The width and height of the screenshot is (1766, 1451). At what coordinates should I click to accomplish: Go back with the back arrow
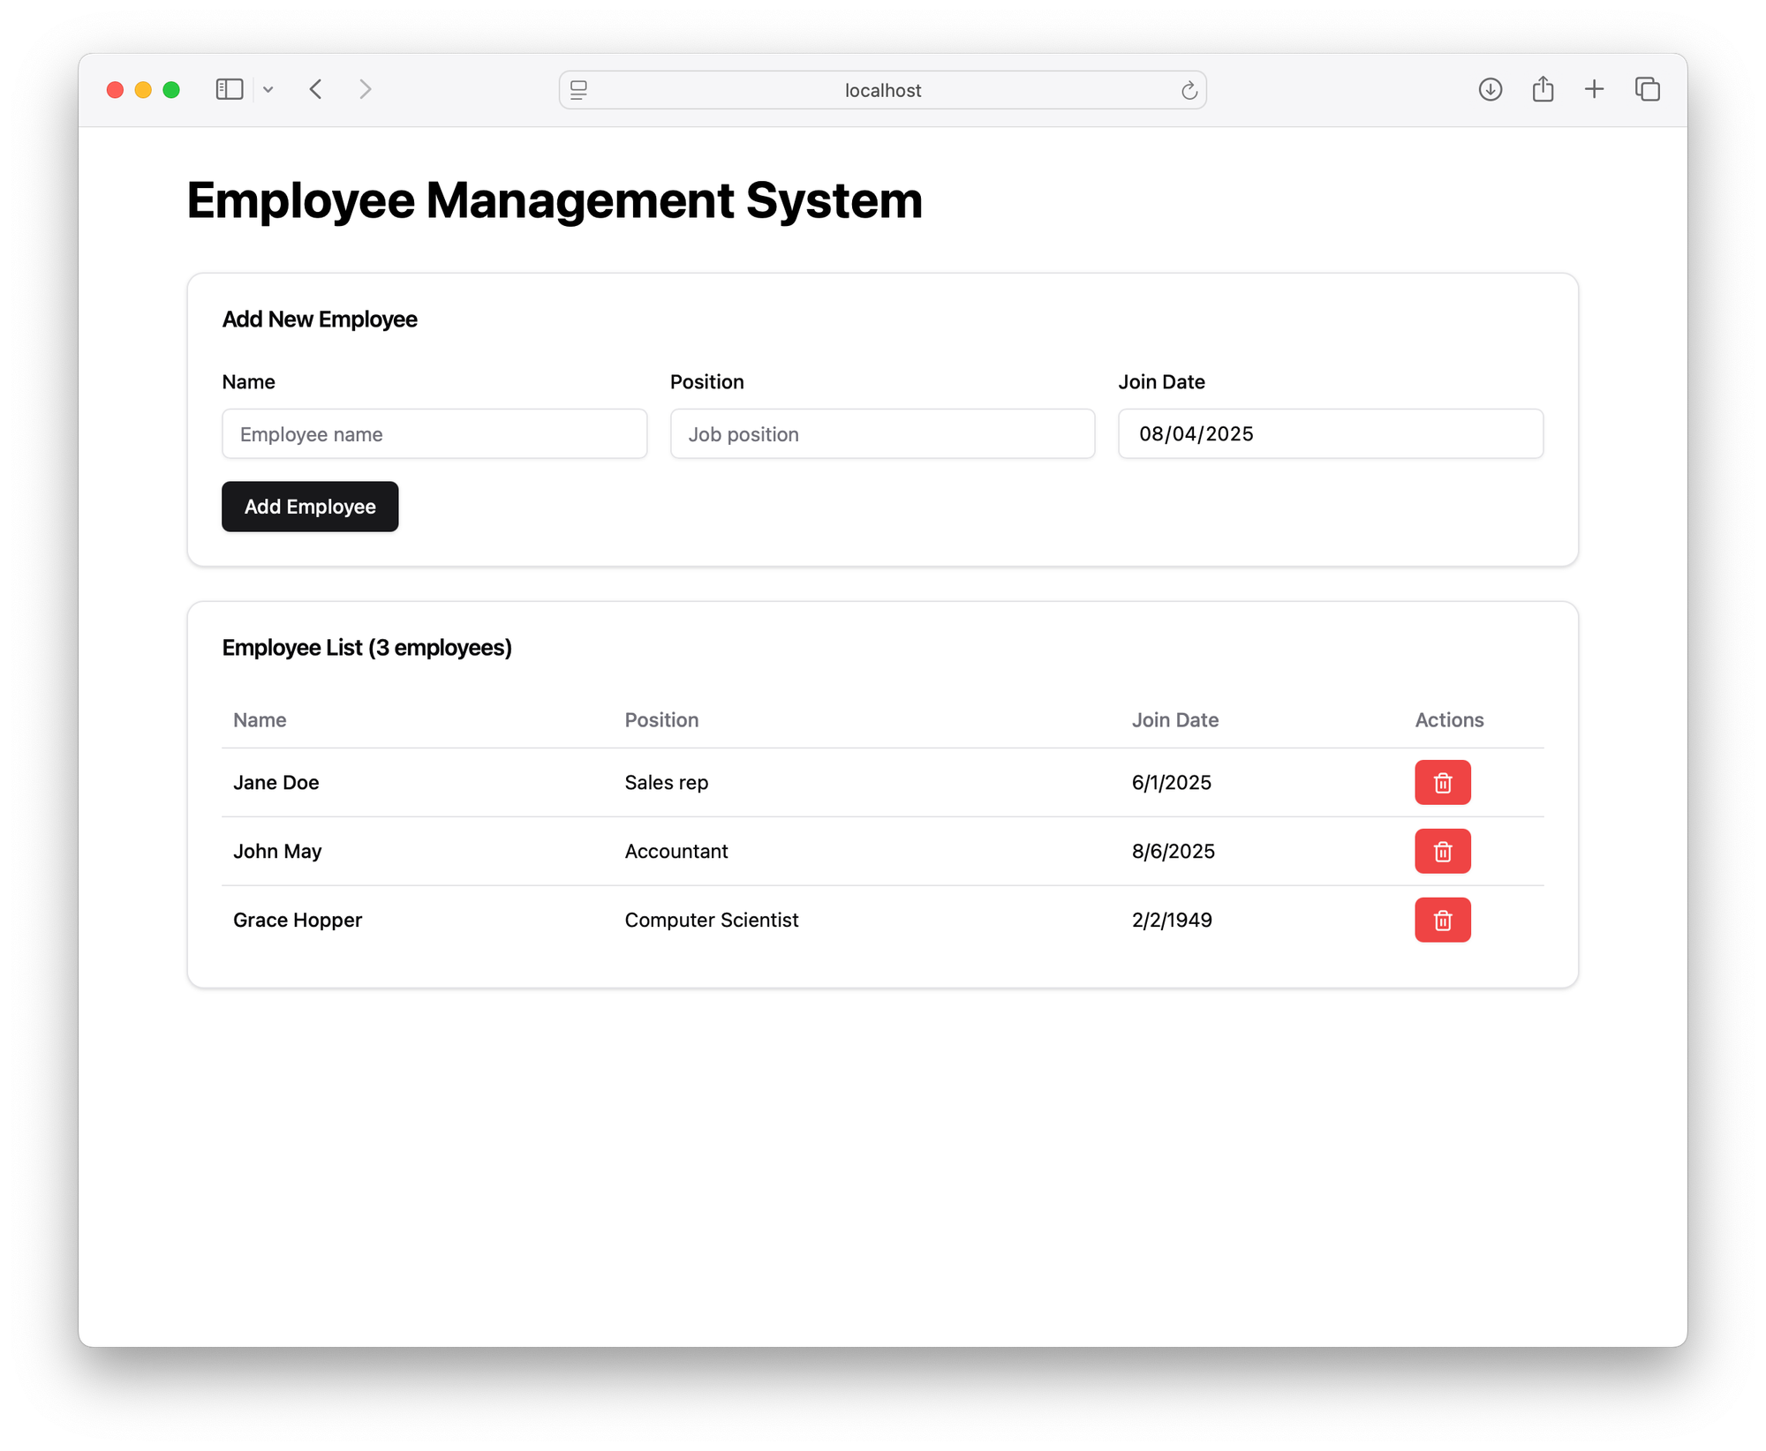316,89
